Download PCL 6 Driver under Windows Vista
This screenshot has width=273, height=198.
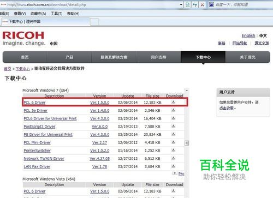click(x=173, y=191)
